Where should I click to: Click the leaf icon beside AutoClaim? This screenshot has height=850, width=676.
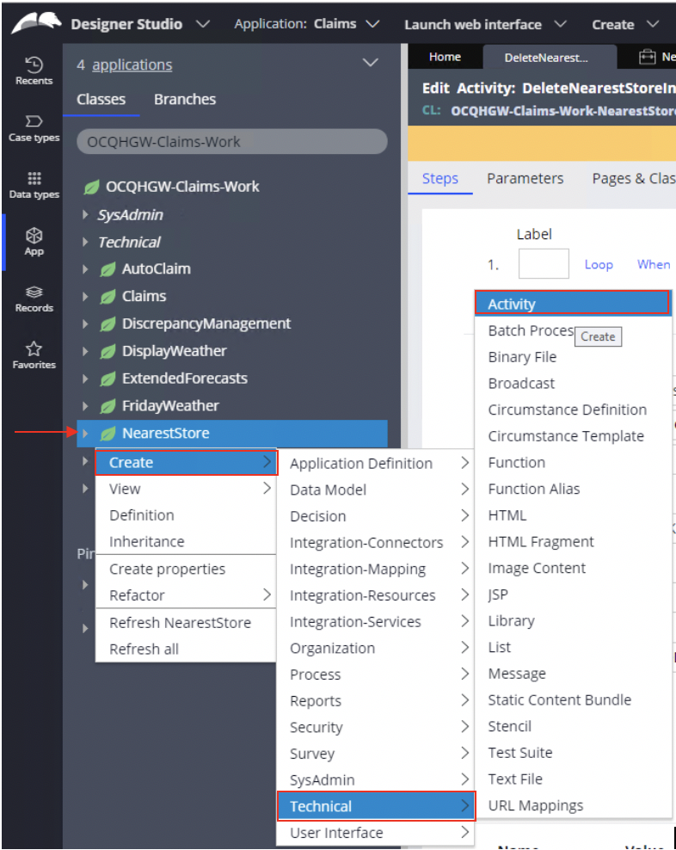tap(108, 269)
